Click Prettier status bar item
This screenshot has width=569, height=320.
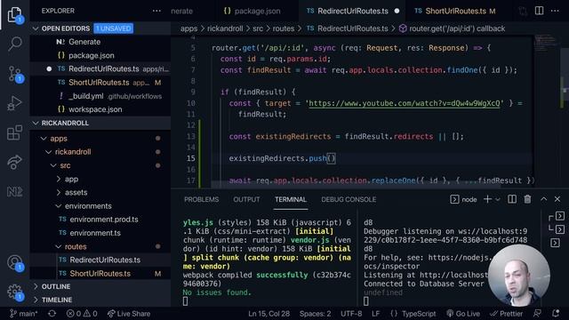[506, 314]
